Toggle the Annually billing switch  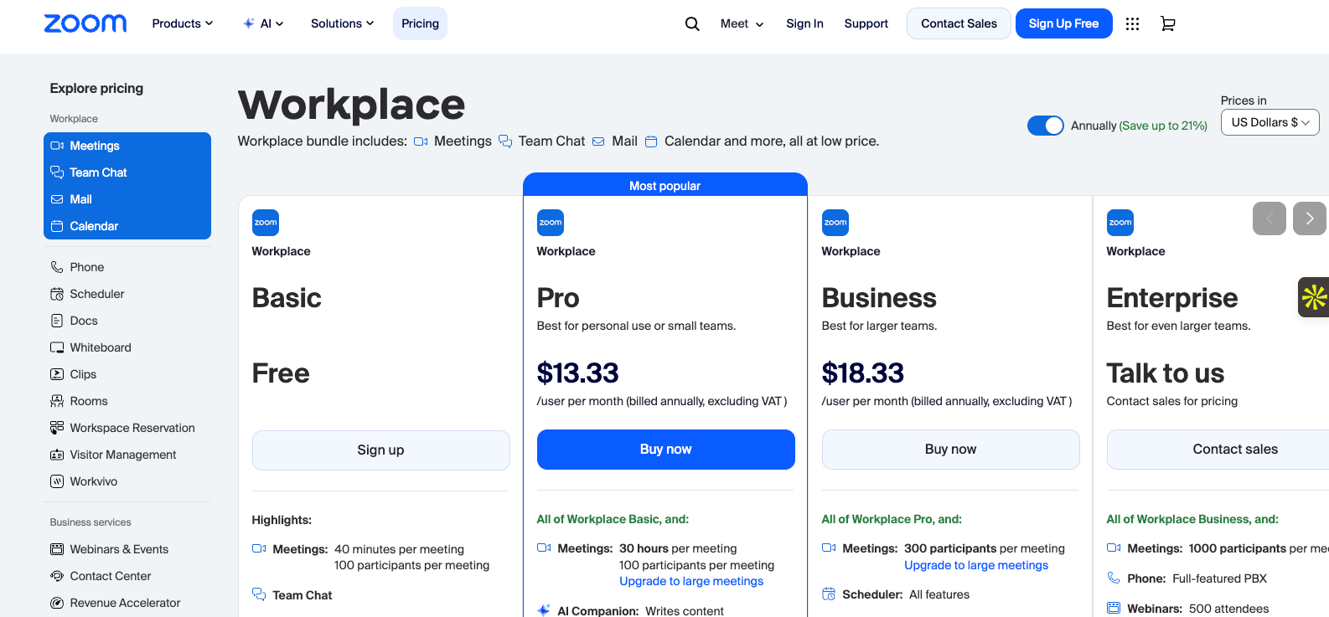pos(1046,126)
